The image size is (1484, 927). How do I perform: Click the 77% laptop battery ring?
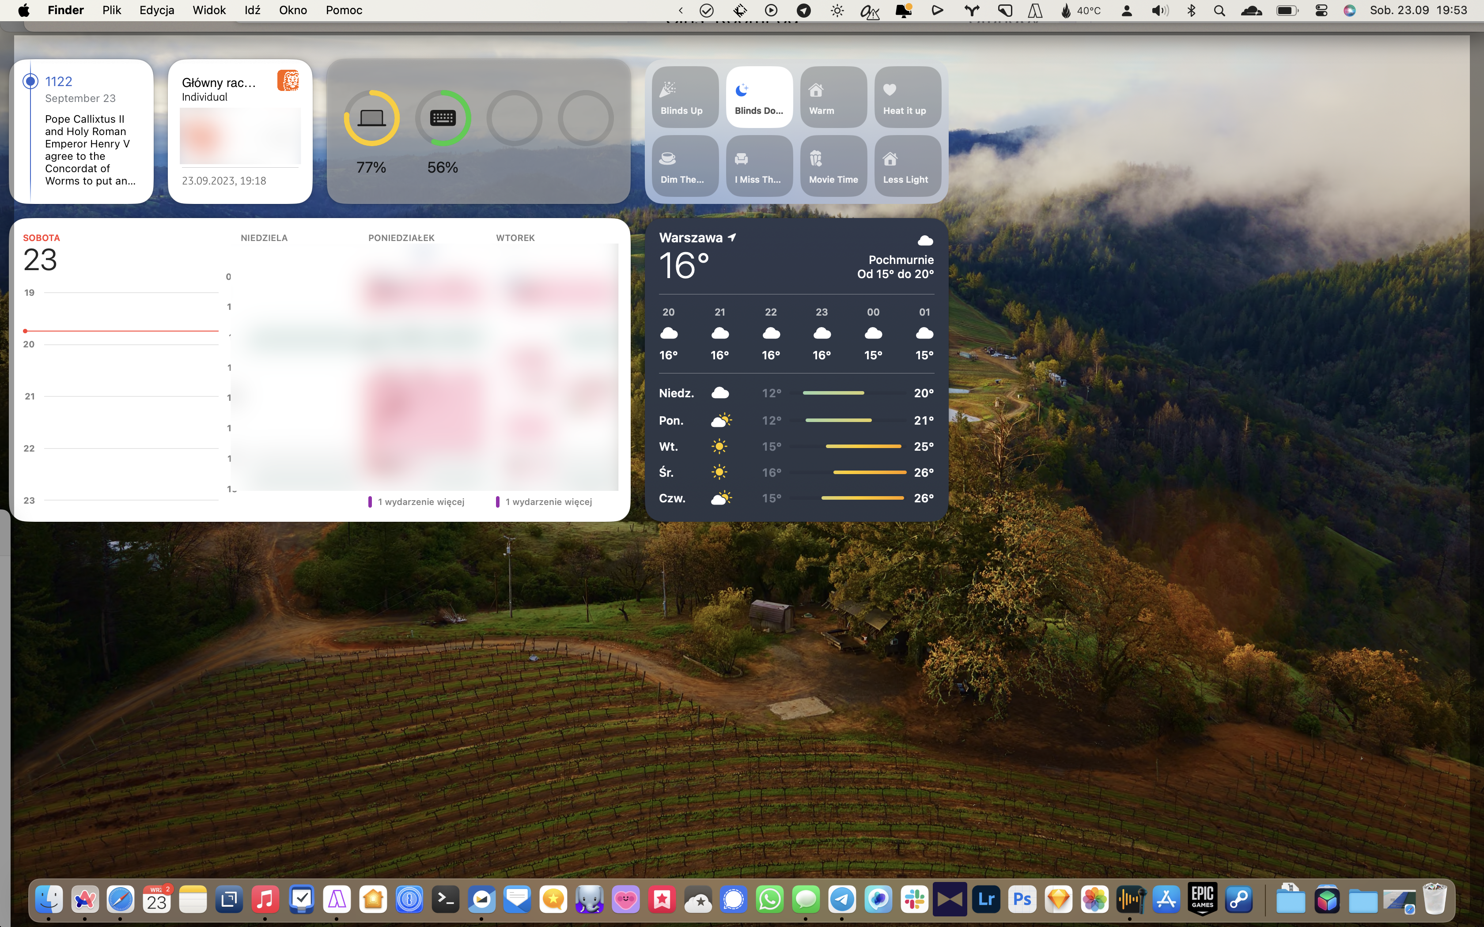[x=371, y=118]
